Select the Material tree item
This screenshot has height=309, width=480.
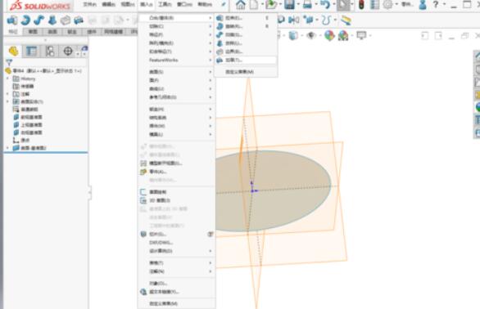pos(25,110)
